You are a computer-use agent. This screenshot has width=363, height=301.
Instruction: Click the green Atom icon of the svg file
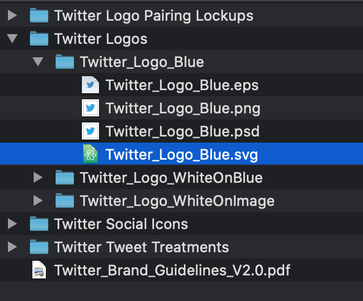(x=90, y=154)
